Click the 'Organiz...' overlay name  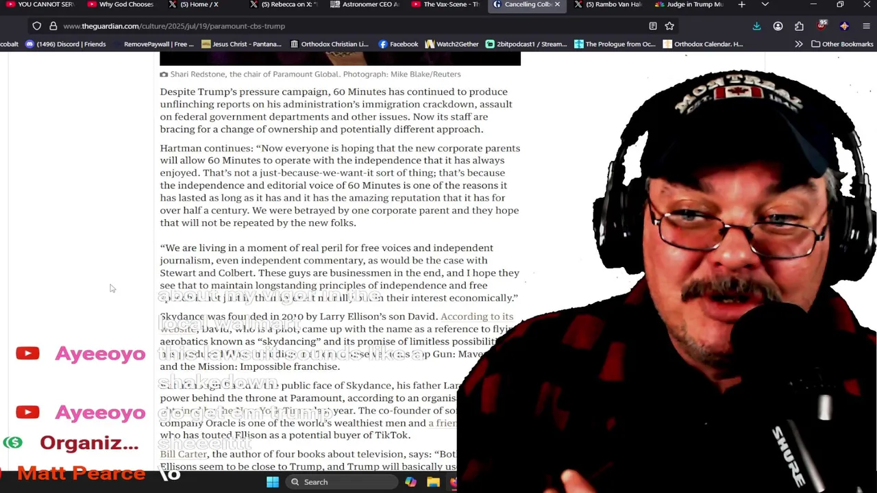point(89,443)
